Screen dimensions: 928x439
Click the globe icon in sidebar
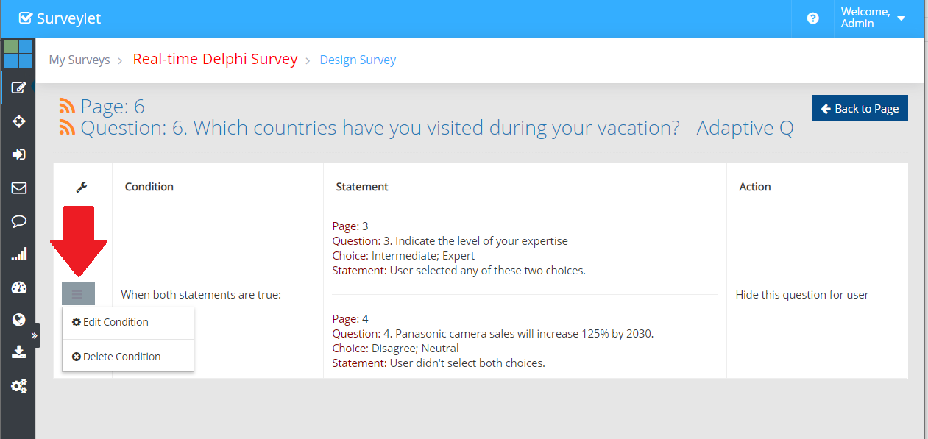(19, 320)
